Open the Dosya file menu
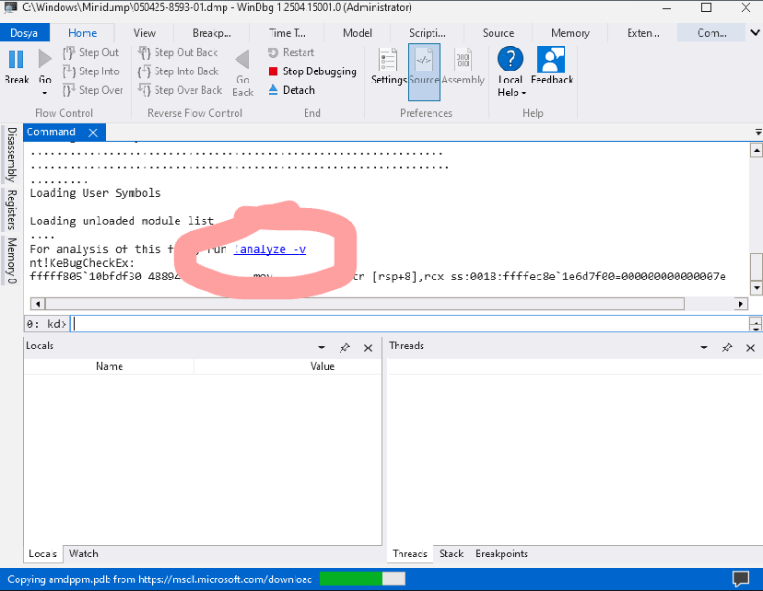Image resolution: width=763 pixels, height=591 pixels. click(x=24, y=33)
